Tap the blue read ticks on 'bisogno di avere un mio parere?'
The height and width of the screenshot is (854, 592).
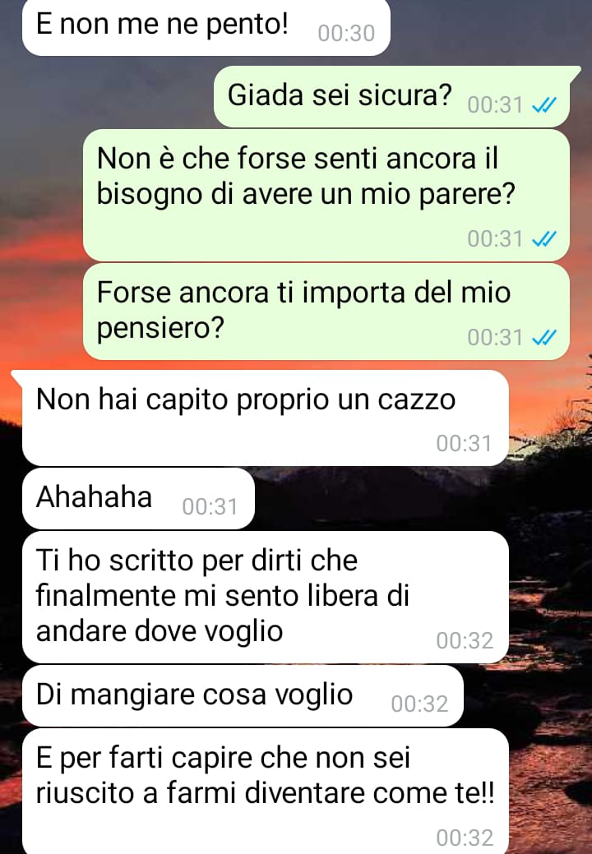[x=544, y=238]
